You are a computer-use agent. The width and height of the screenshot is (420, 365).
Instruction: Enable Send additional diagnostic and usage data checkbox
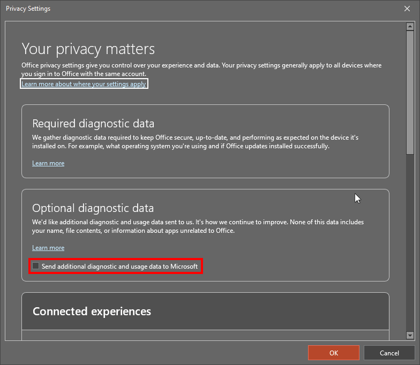[35, 266]
